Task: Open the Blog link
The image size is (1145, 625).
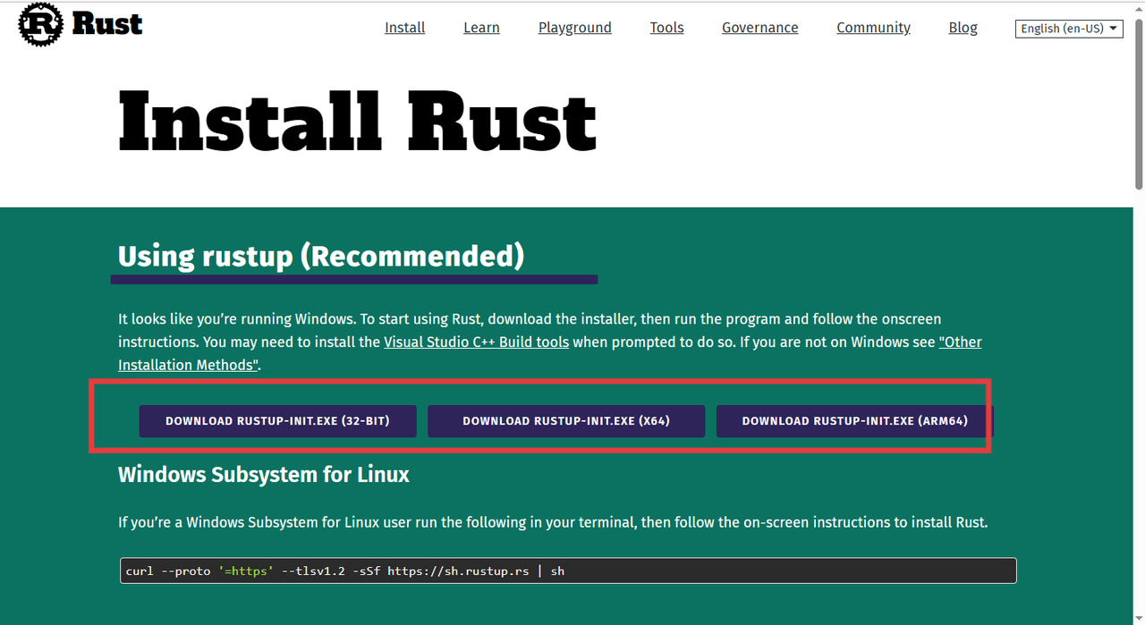Action: (x=963, y=28)
